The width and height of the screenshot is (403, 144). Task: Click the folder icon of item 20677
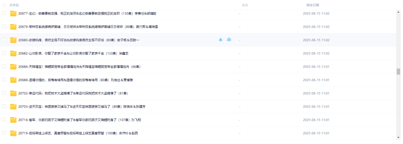click(13, 14)
